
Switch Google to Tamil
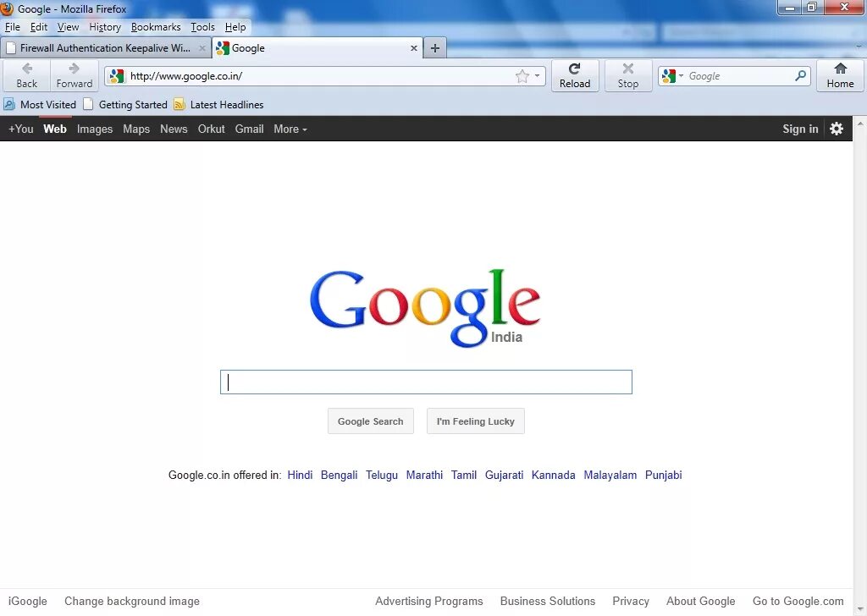coord(463,475)
